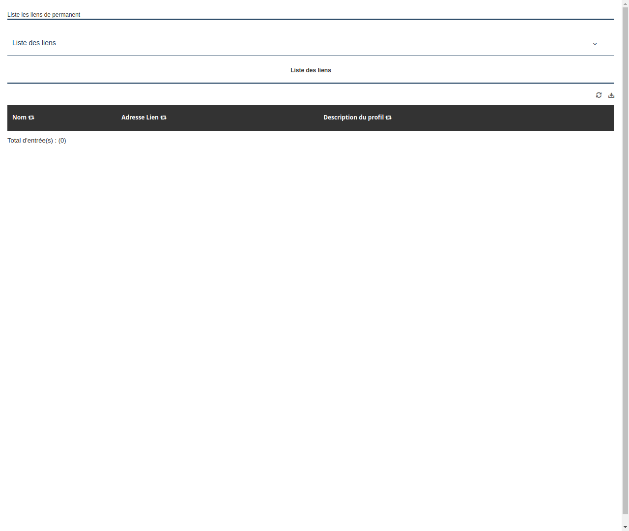
Task: Export the links list using the download arrow
Action: tap(611, 95)
